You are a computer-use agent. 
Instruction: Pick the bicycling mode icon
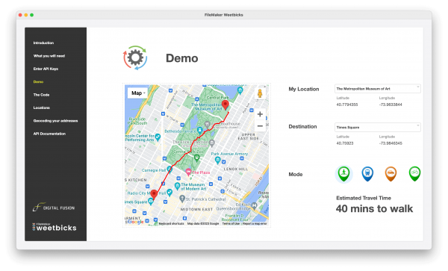414,174
